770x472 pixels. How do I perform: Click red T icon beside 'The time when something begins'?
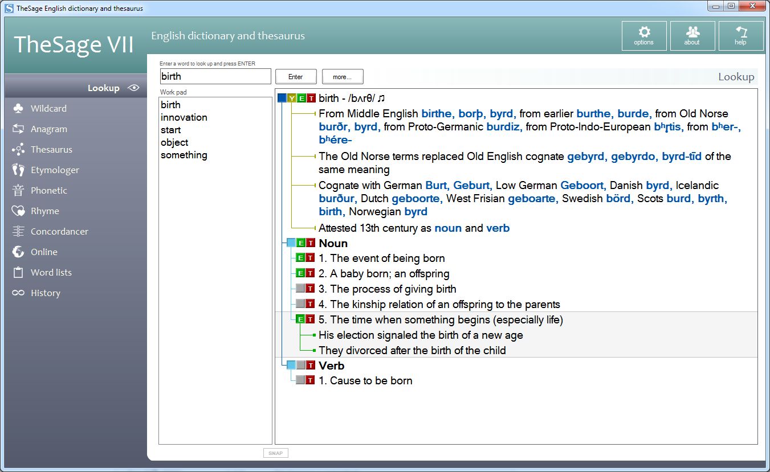coord(310,319)
